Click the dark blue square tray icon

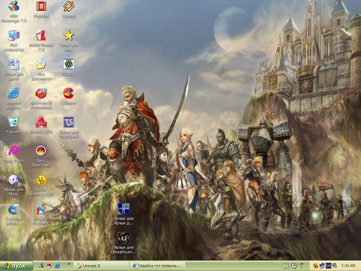(x=329, y=266)
